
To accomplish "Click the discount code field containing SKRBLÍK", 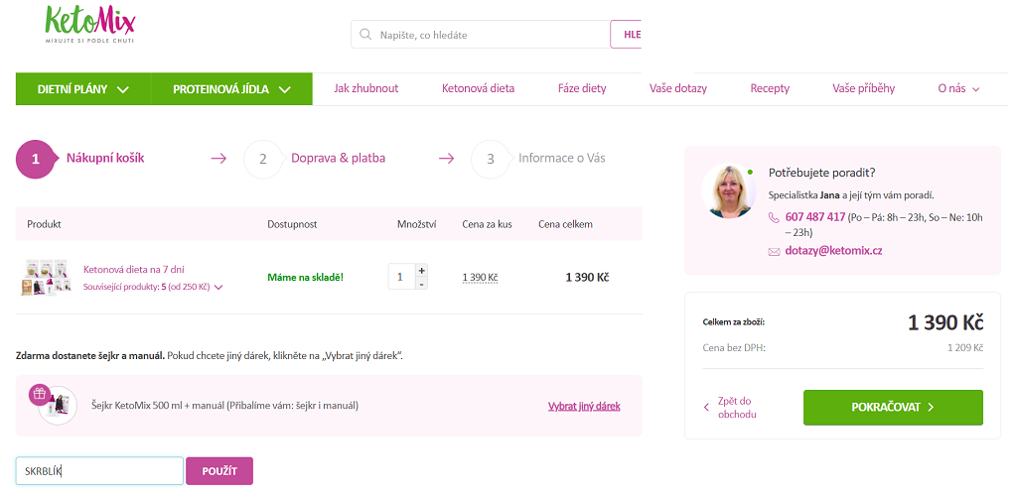I will coord(99,471).
